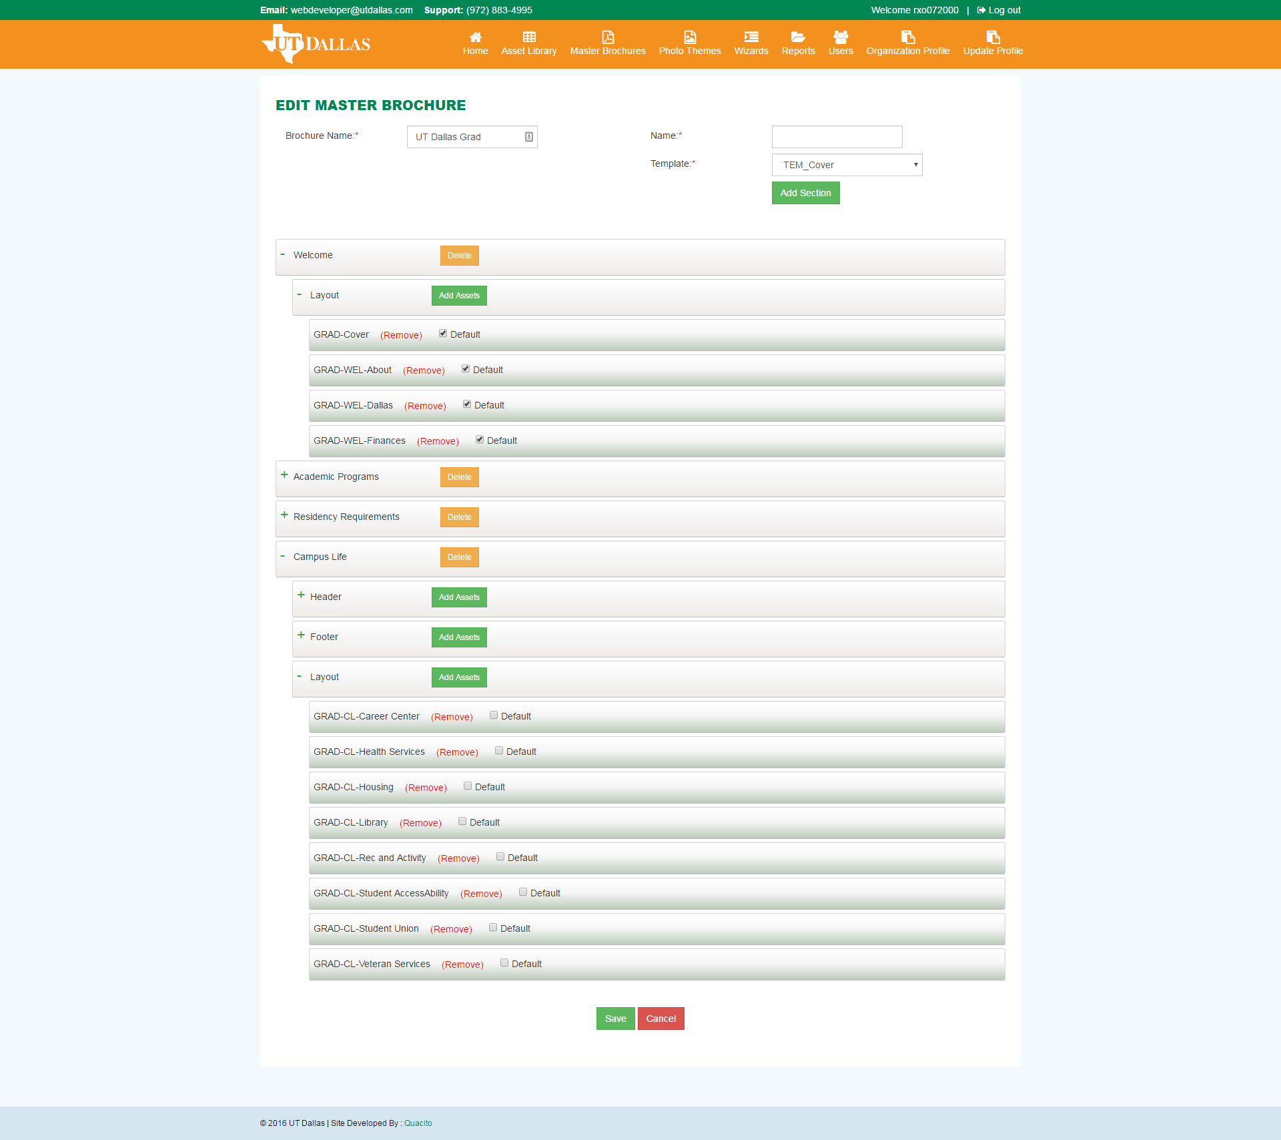Screen dimensions: 1281x1140
Task: Open the TEM_Cover template dropdown
Action: [847, 165]
